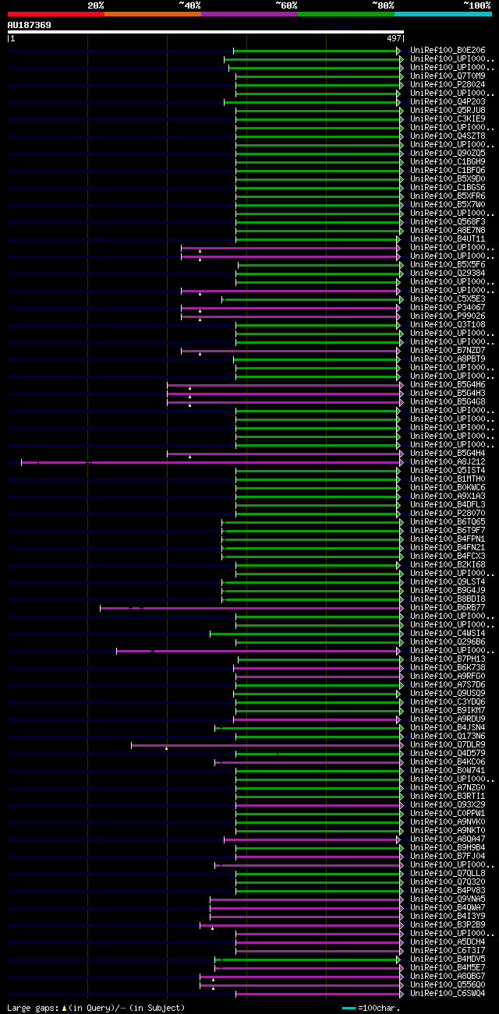
Task: Click the yellow gap marker under the B5G4H6 alignment
Action: point(189,388)
